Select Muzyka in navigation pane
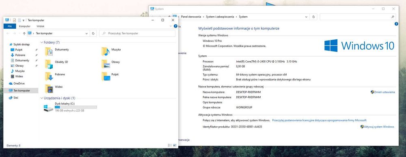Viewport: 406px width, 157px height. [x=19, y=71]
